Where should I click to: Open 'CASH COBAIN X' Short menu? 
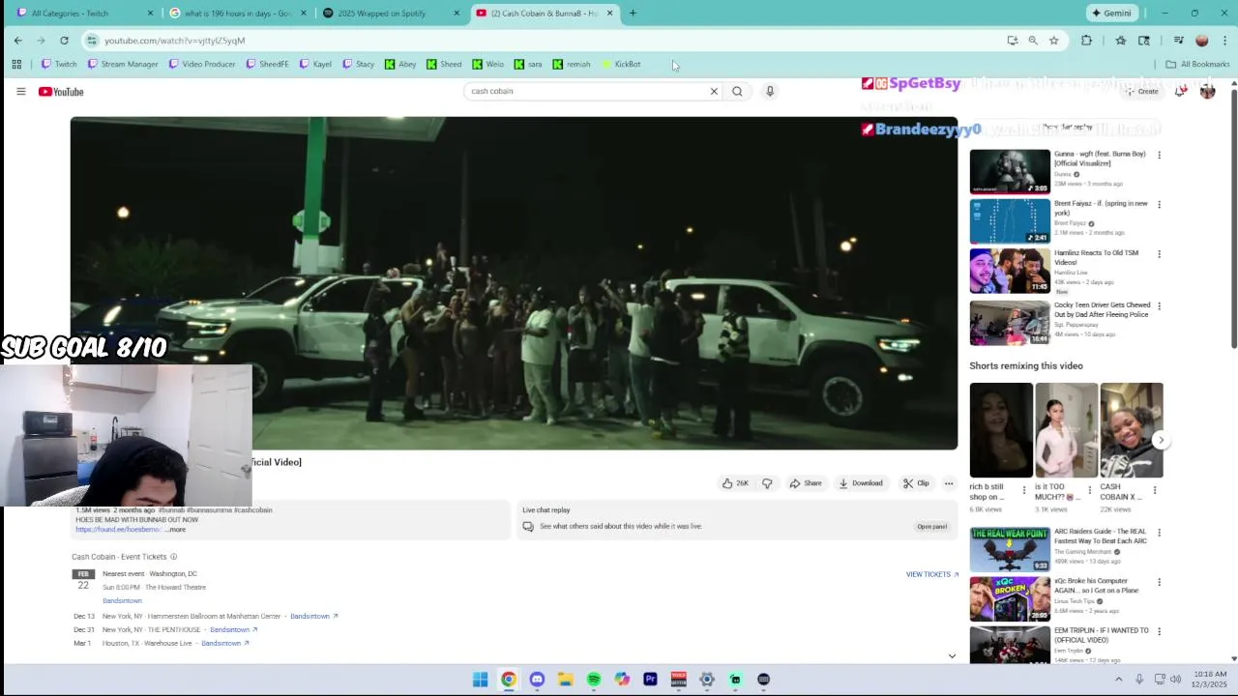[x=1155, y=490]
